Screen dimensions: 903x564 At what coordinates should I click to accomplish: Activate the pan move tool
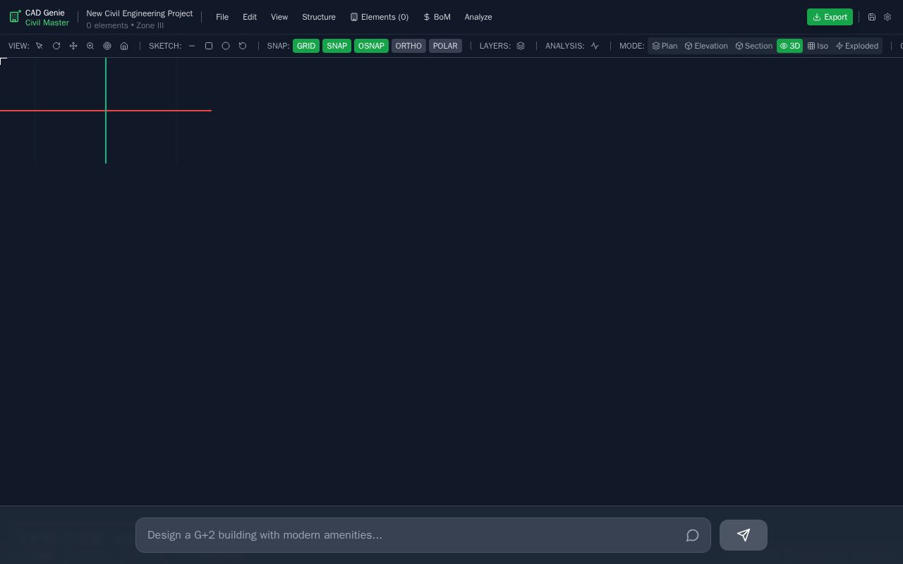(x=73, y=46)
